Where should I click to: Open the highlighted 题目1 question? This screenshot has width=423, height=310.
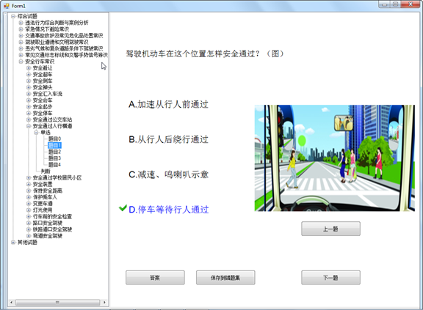[x=54, y=145]
